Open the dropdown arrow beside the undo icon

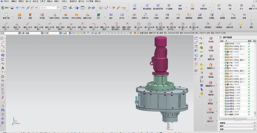20,8
